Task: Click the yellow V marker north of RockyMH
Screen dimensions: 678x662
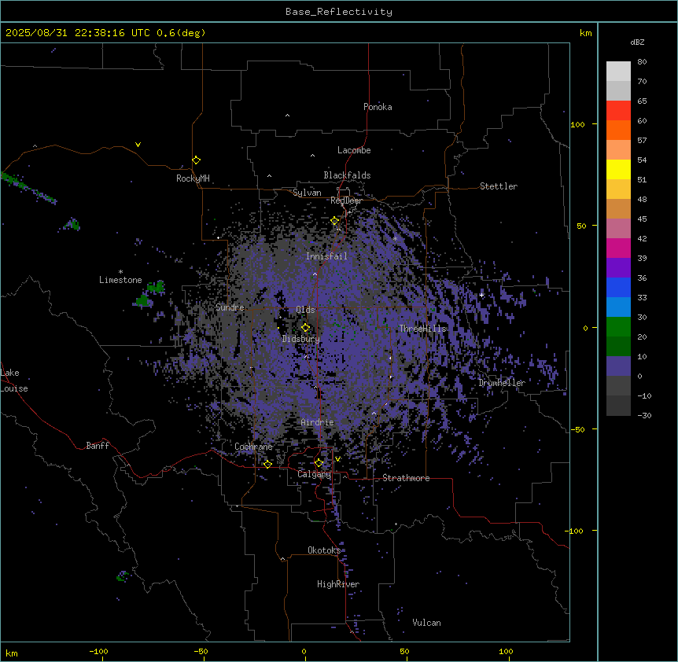Action: [x=138, y=145]
